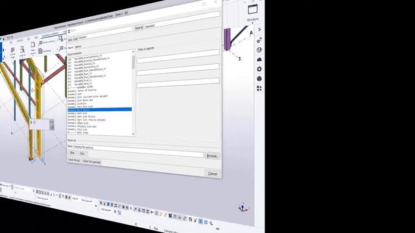Open the Outline planes dropdown
Viewport: 415px width, 233px height.
coord(42,199)
